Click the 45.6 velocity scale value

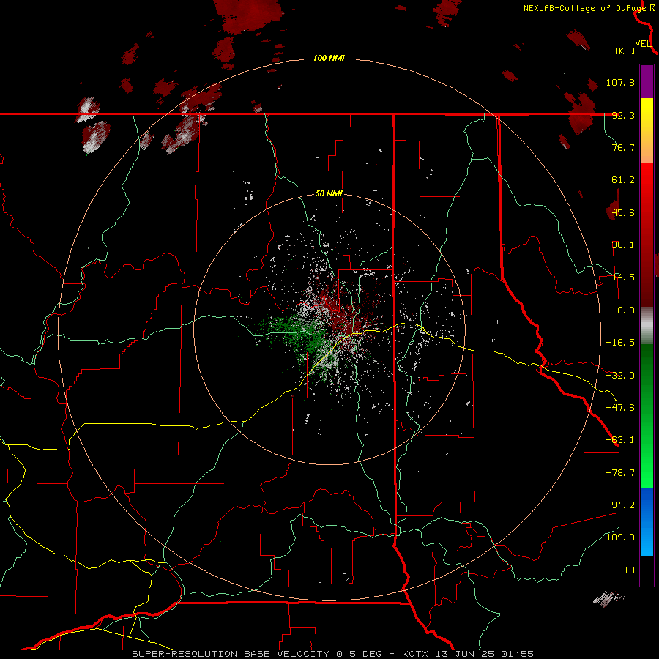623,212
